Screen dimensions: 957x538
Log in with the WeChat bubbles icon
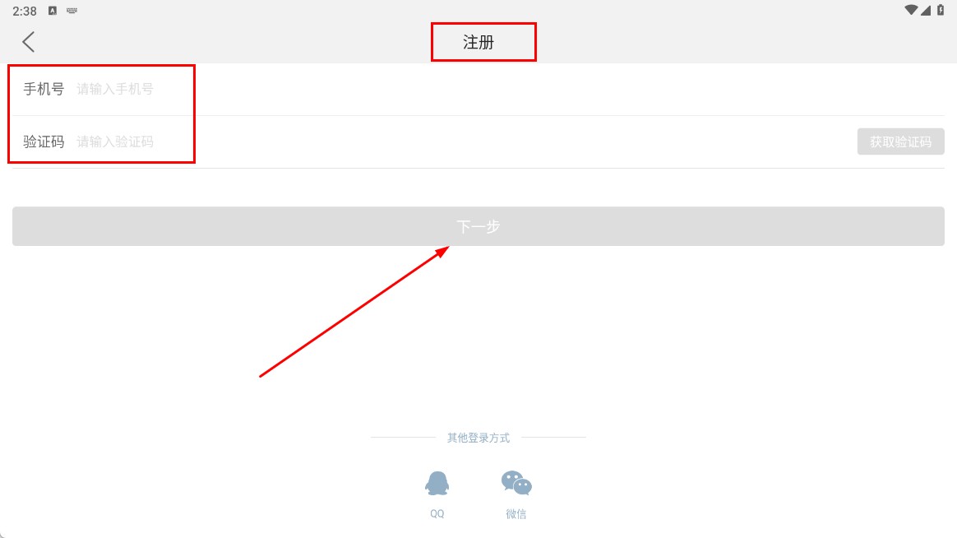[x=516, y=483]
